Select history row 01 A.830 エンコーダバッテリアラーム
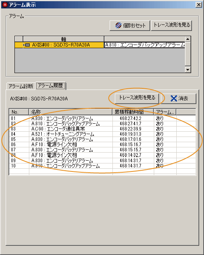This screenshot has height=255, width=204. click(x=102, y=118)
